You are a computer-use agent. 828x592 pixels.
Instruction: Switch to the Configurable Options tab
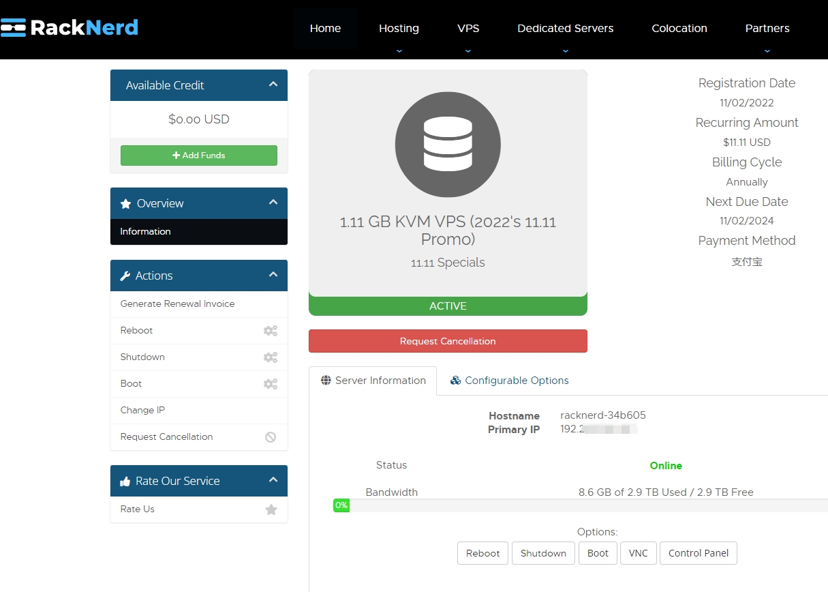509,381
